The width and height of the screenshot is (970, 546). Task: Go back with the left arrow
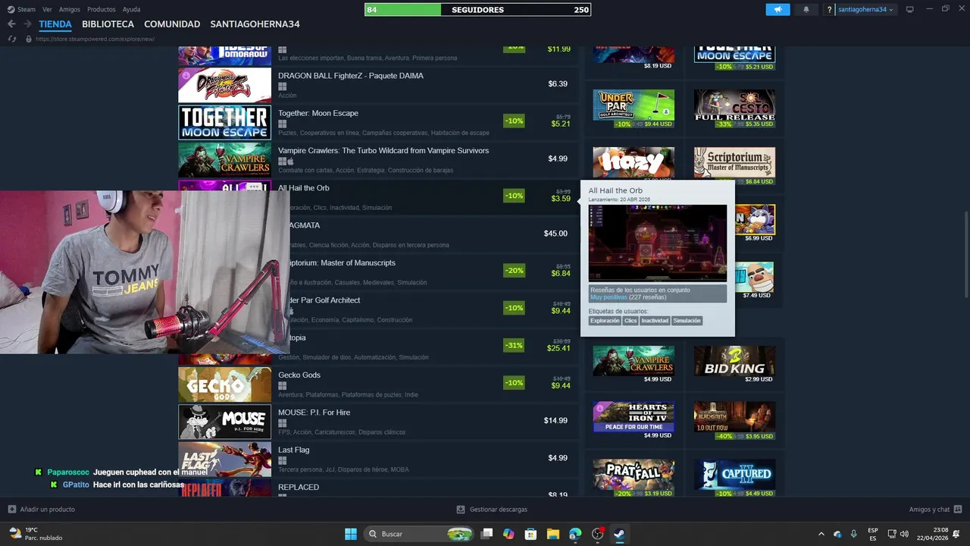point(11,24)
